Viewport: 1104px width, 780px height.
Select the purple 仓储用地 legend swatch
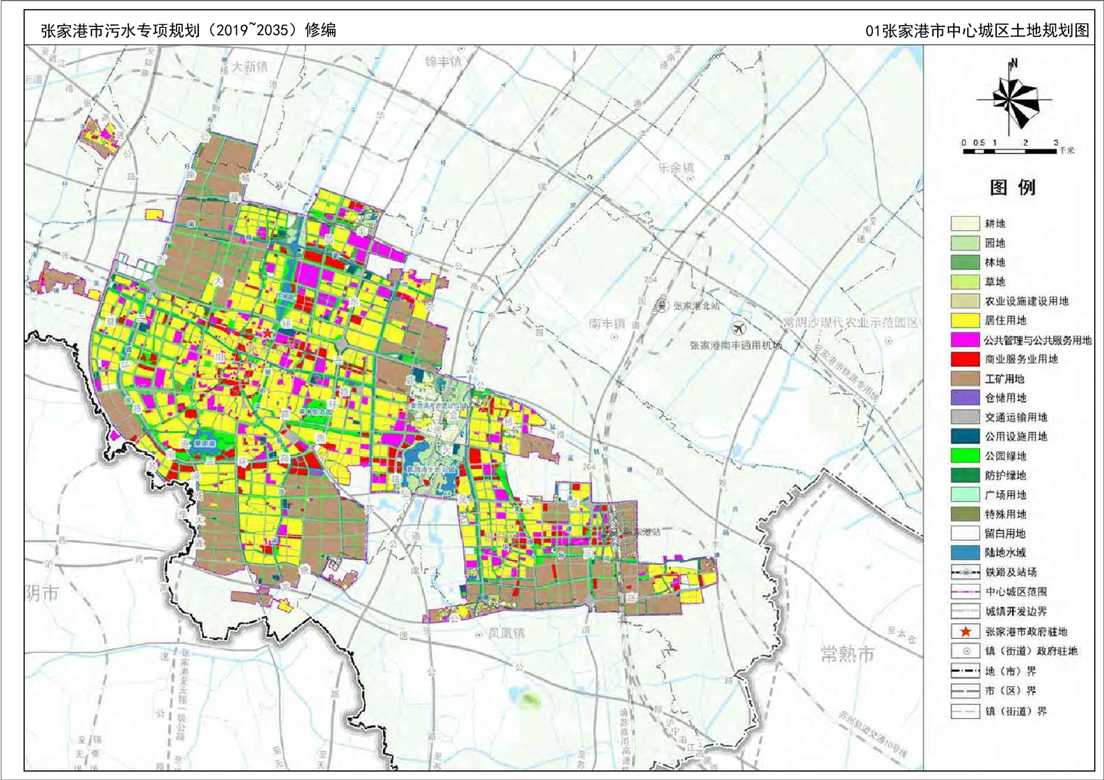(x=965, y=398)
